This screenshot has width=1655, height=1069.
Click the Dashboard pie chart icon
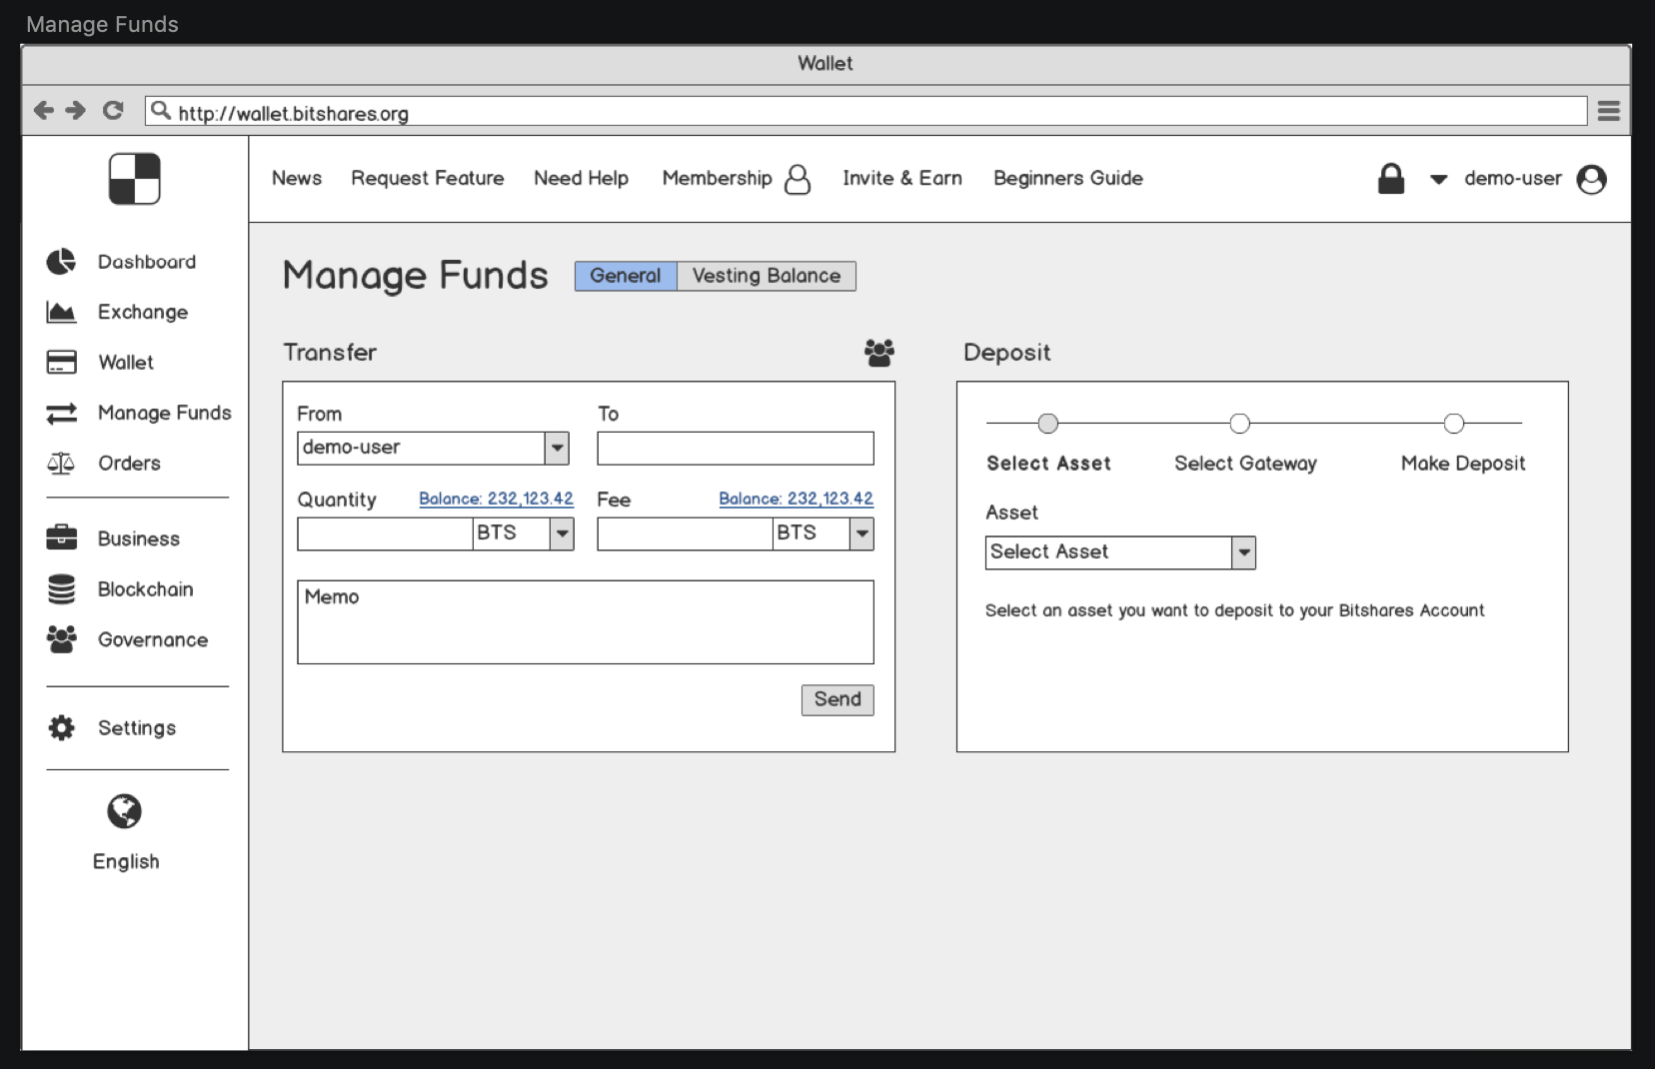[61, 262]
